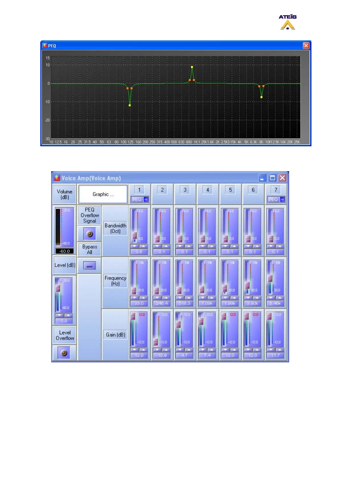The width and height of the screenshot is (340, 482).
Task: Click band 1 bandwidth slider handle
Action: [x=134, y=236]
